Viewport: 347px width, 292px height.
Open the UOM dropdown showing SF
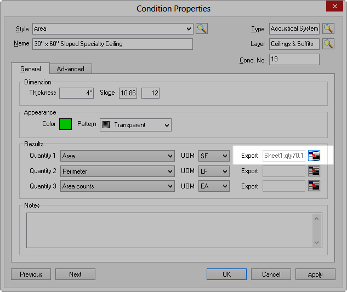coord(214,156)
